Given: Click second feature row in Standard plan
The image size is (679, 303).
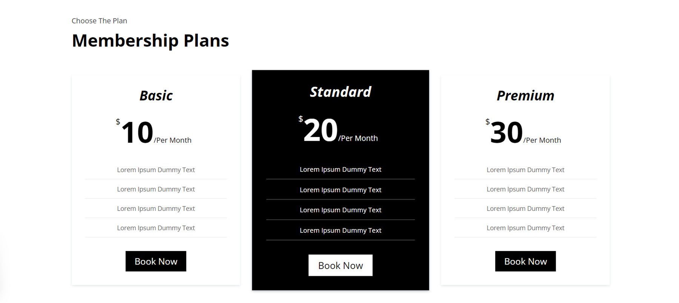Looking at the screenshot, I should [340, 190].
